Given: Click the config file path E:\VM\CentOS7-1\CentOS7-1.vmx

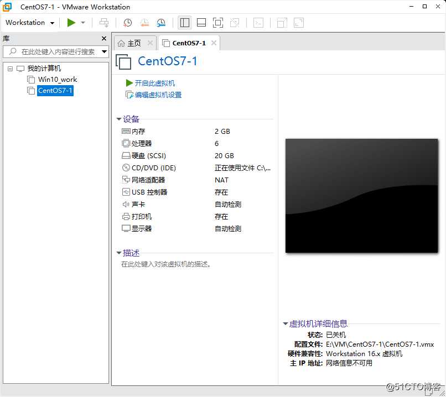Looking at the screenshot, I should point(380,344).
